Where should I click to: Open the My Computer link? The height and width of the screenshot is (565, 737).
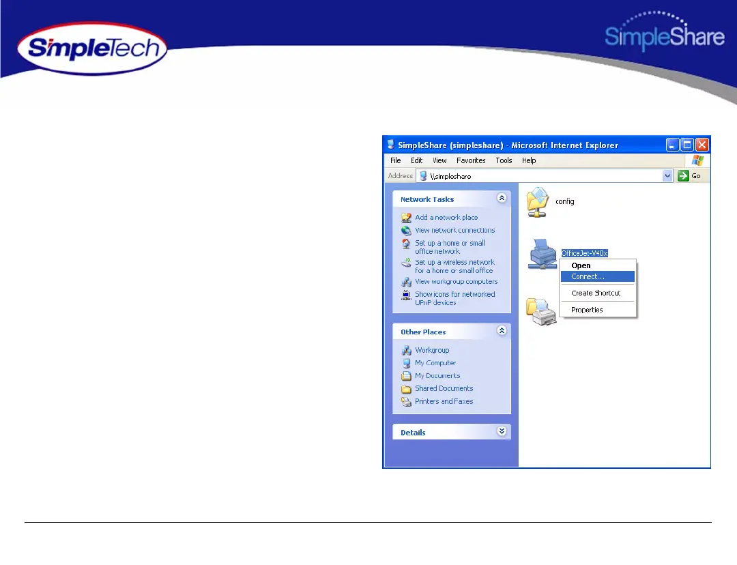[435, 363]
